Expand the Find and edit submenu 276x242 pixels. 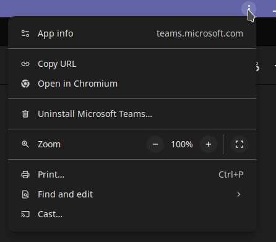coord(132,194)
